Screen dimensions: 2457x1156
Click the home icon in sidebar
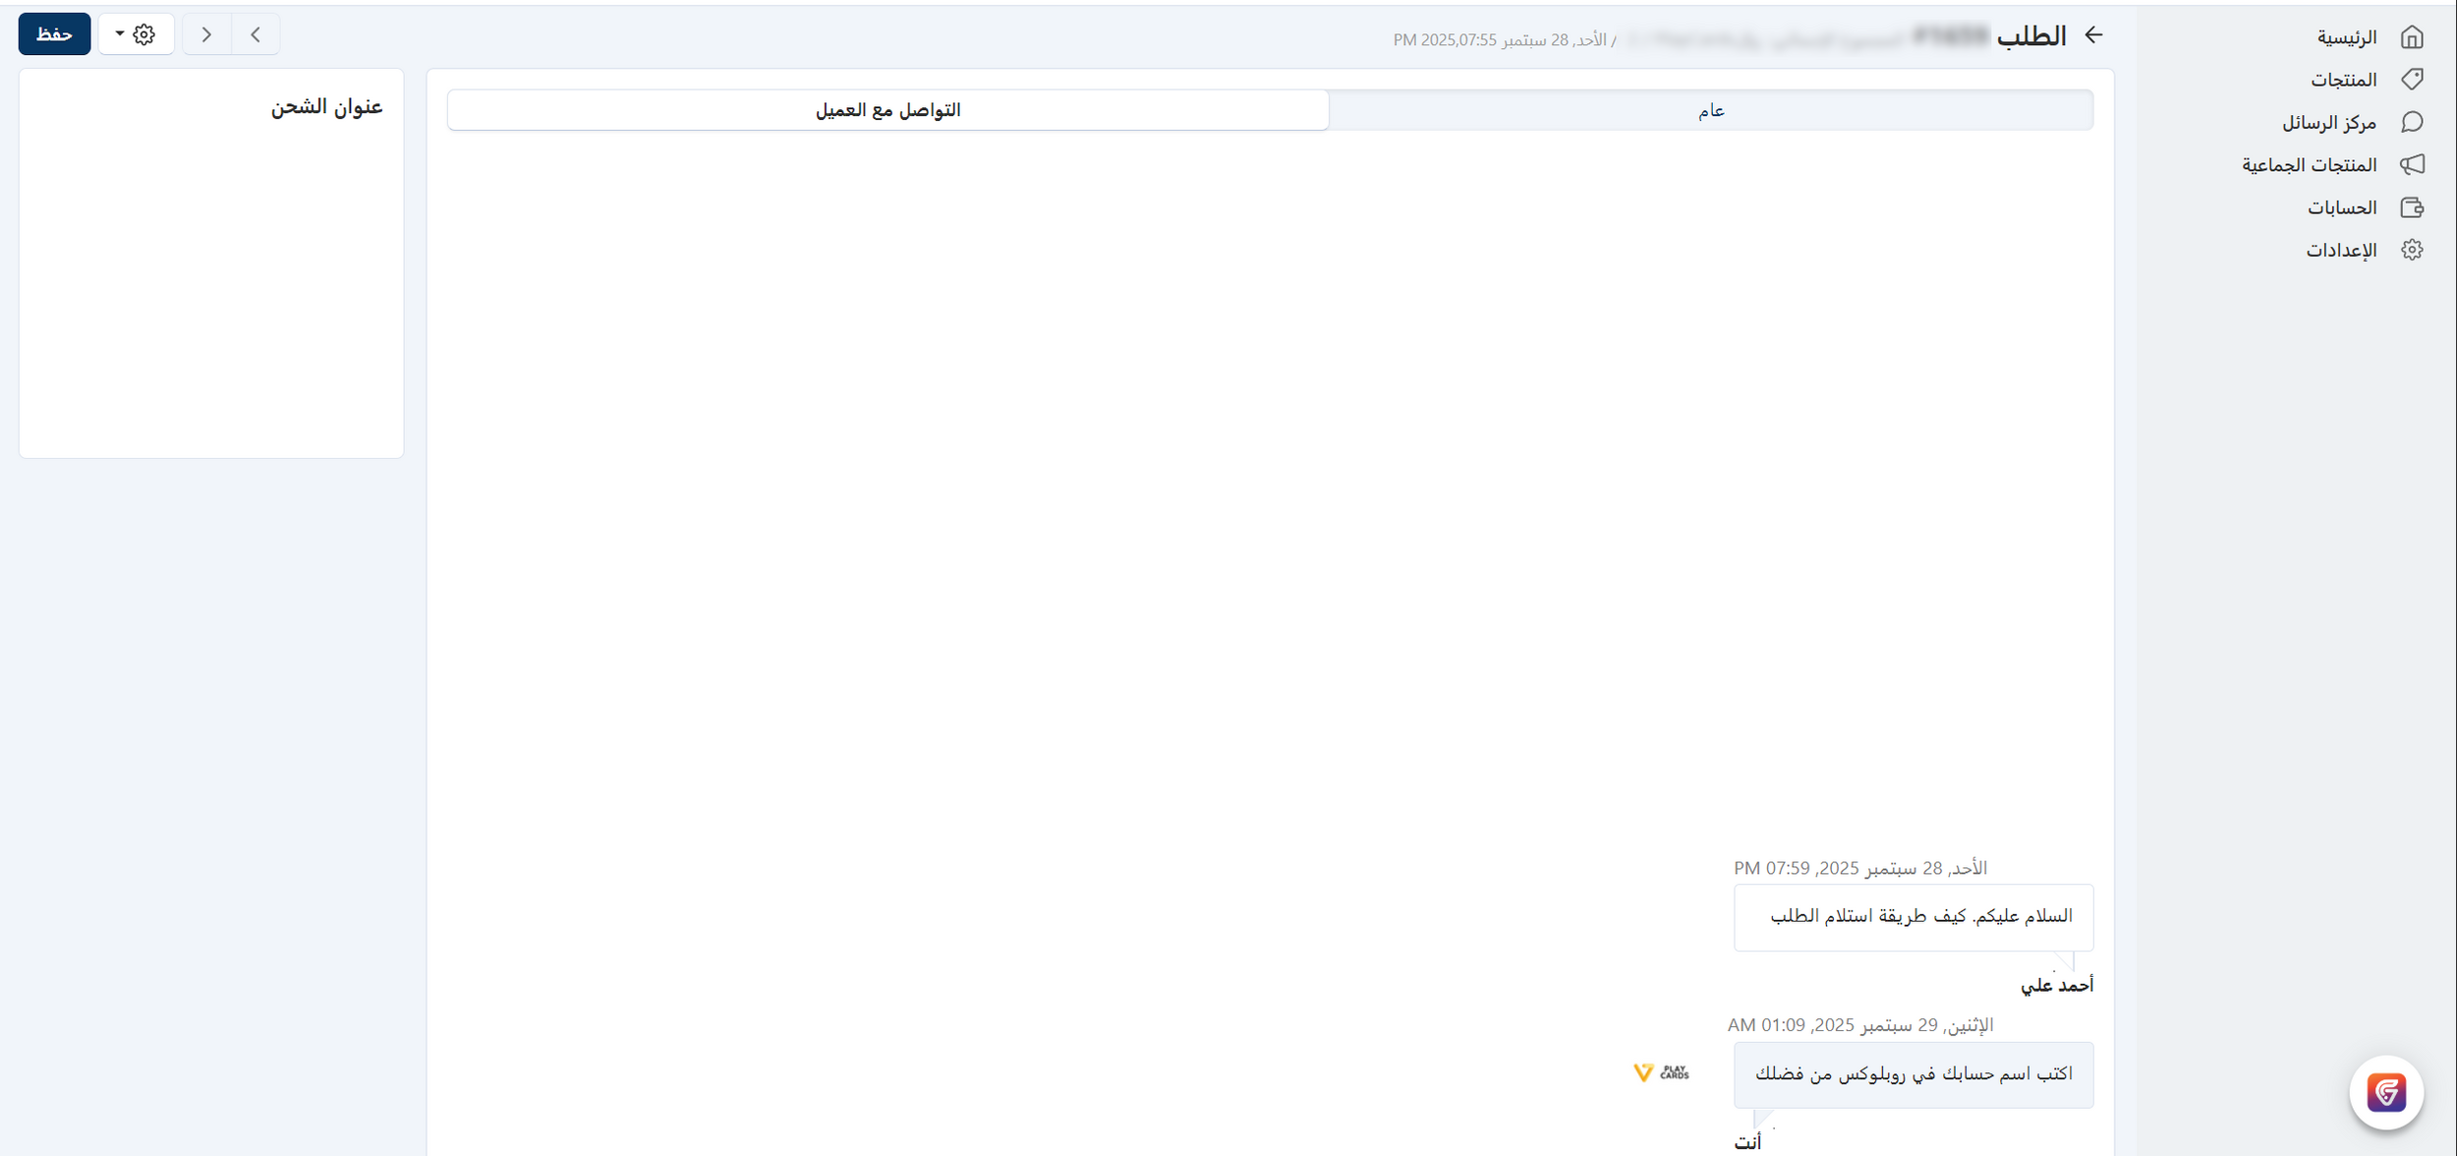coord(2411,37)
